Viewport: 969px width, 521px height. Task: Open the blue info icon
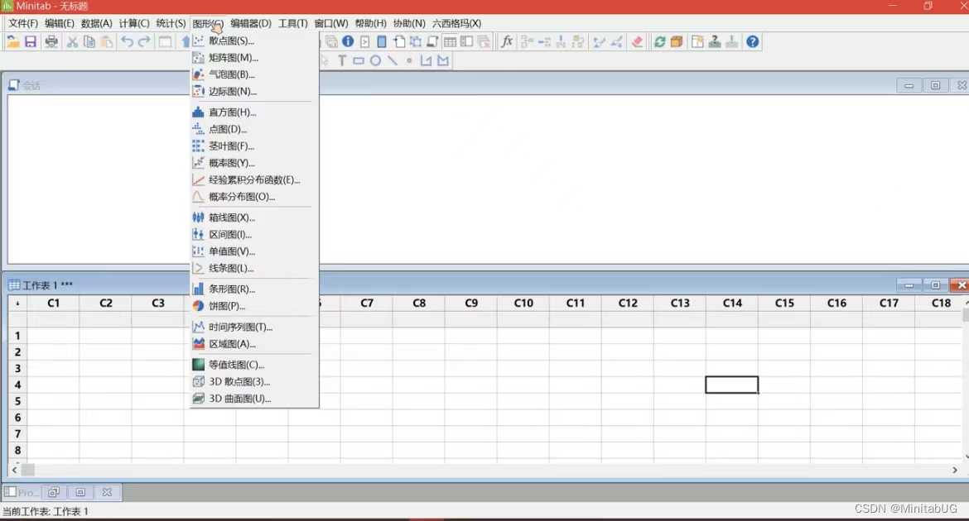pyautogui.click(x=348, y=42)
